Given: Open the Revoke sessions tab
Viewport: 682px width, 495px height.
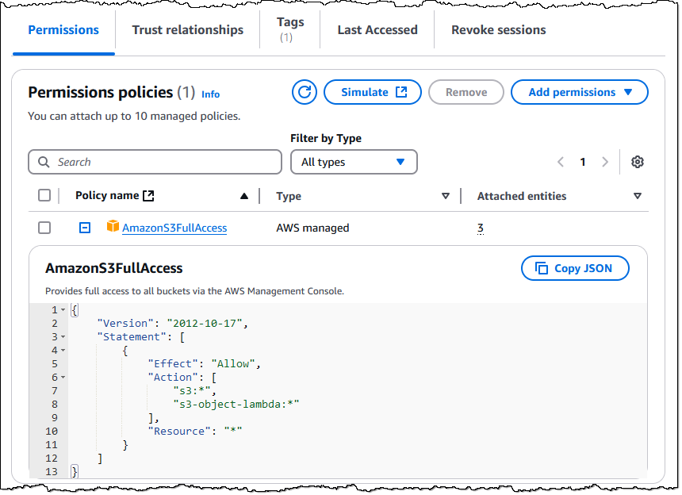Looking at the screenshot, I should [x=499, y=30].
